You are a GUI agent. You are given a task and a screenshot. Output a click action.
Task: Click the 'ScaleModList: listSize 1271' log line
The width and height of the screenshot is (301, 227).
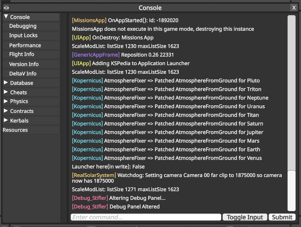[125, 189]
